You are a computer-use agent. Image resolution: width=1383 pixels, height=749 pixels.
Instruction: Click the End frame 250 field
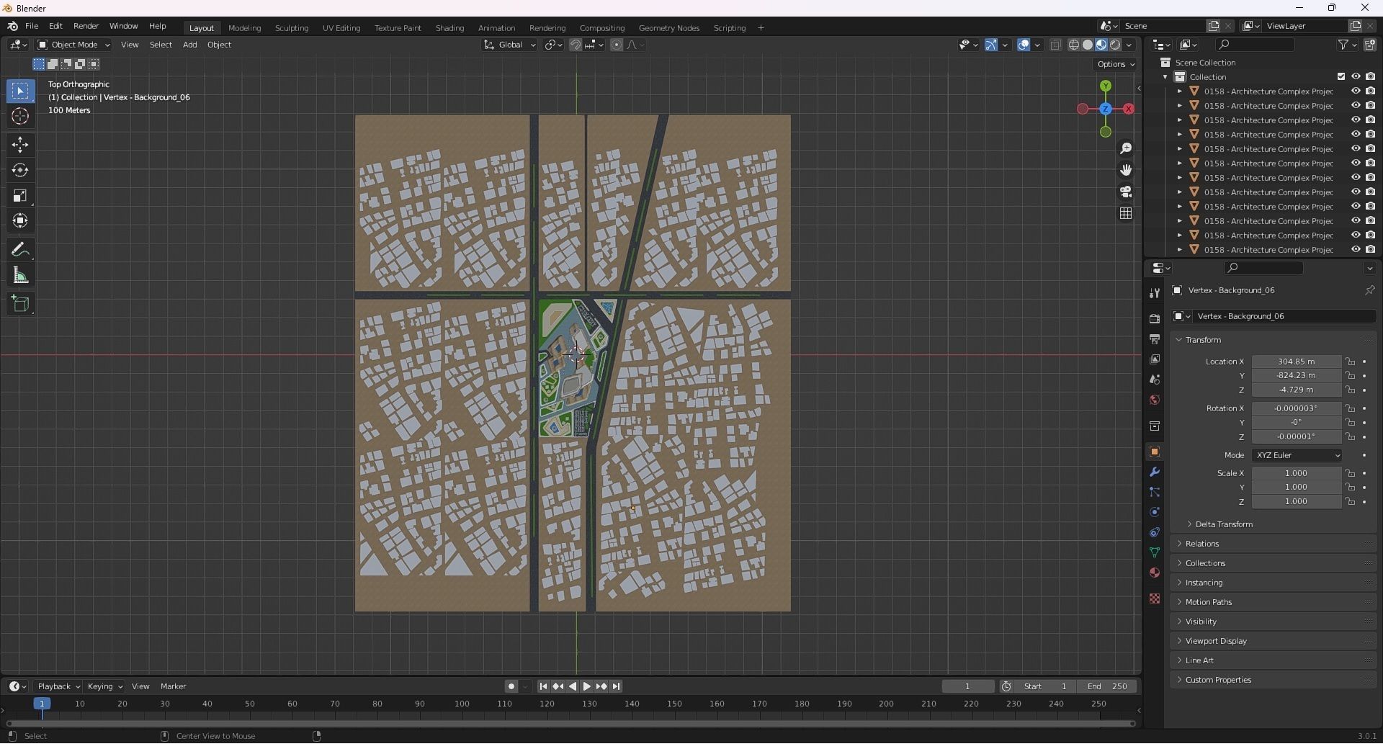[1107, 686]
